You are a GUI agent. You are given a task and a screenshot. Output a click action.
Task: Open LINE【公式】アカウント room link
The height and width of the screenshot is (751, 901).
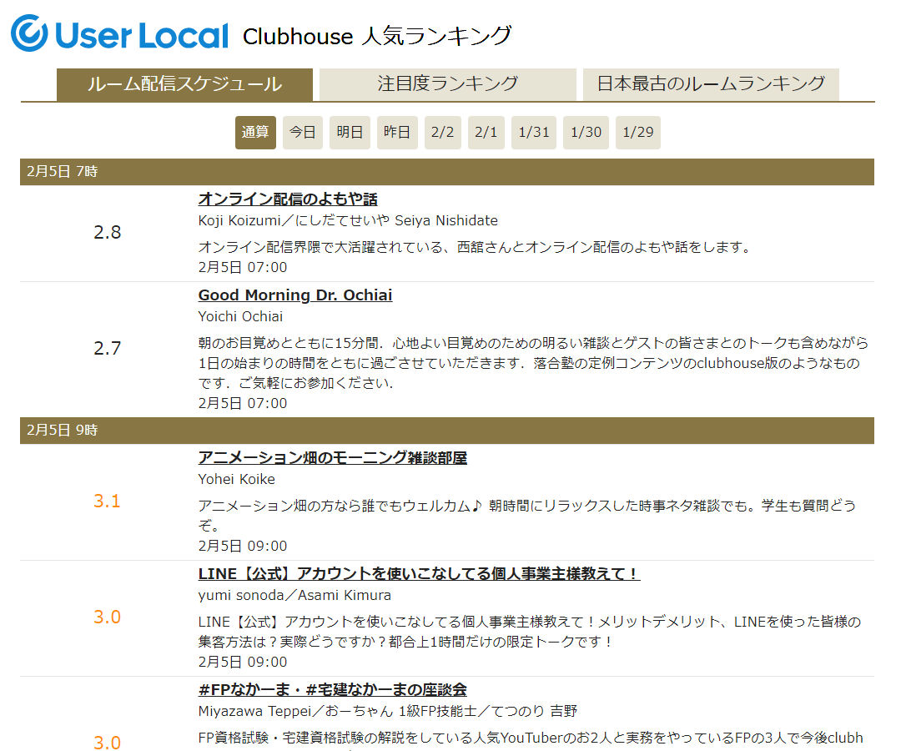point(419,574)
